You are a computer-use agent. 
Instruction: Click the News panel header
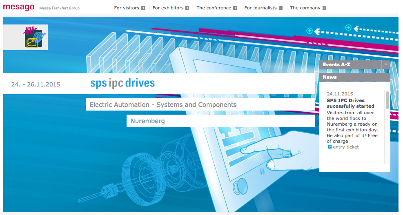tap(354, 77)
